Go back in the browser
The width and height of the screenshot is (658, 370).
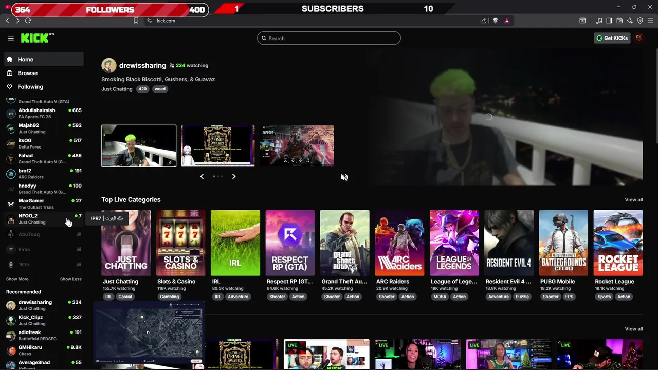pos(8,21)
